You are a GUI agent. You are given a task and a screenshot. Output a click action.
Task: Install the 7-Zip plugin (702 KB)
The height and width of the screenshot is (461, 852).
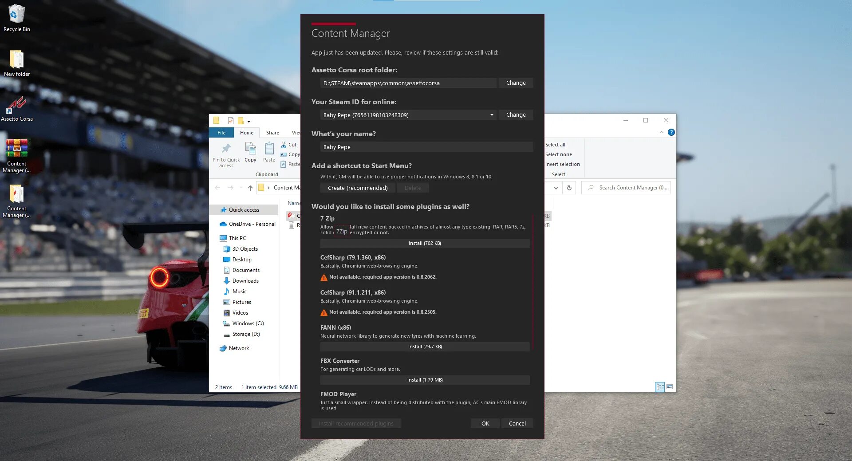click(425, 243)
